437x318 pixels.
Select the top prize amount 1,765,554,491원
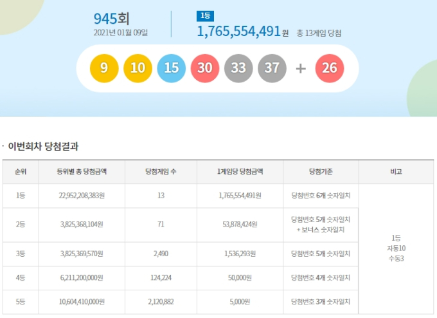[x=242, y=31]
